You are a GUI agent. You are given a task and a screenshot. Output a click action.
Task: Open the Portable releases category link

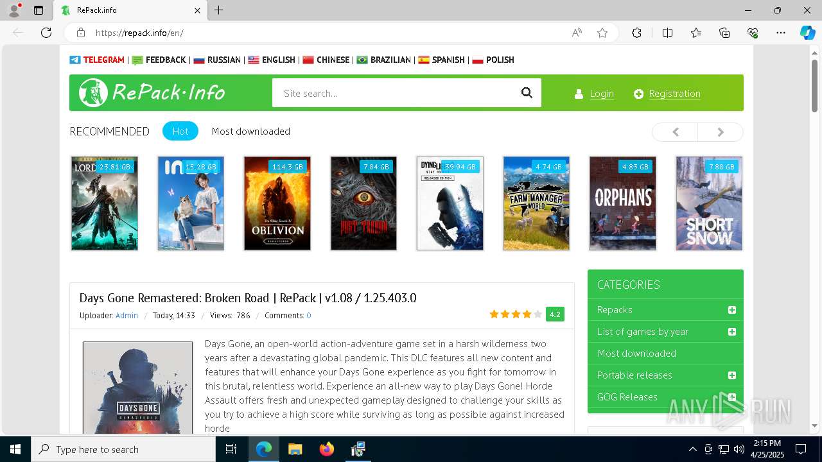pyautogui.click(x=634, y=375)
